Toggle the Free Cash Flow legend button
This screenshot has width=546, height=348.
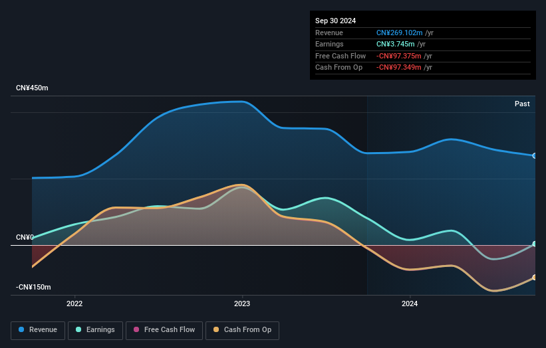click(x=164, y=330)
